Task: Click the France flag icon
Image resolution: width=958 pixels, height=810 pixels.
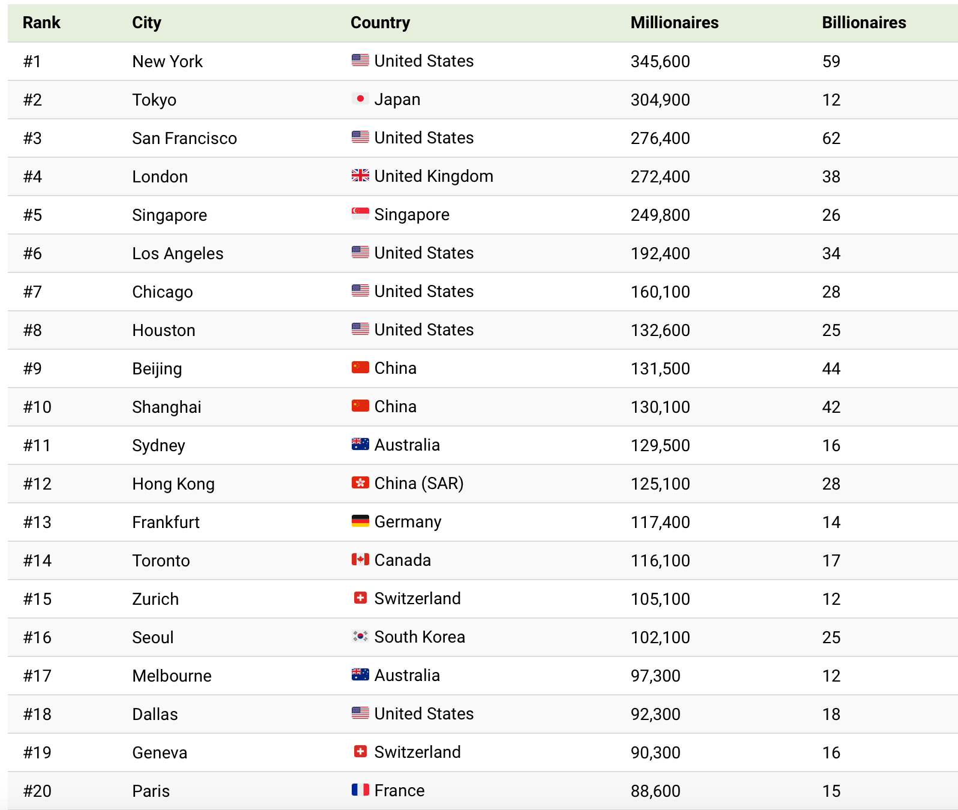Action: (360, 790)
